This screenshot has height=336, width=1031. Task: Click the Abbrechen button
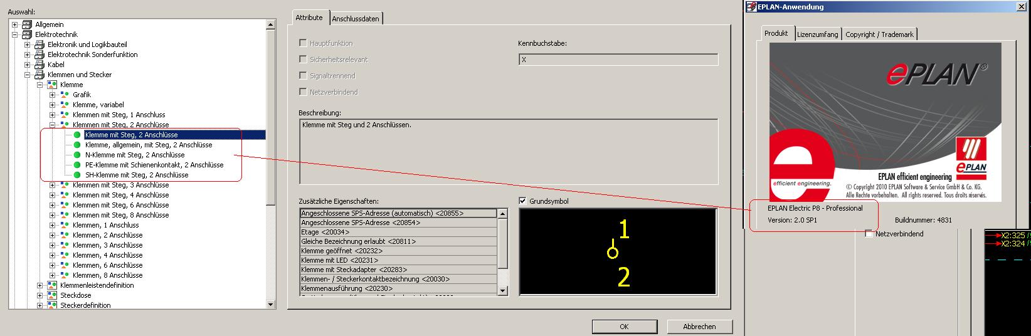point(699,327)
